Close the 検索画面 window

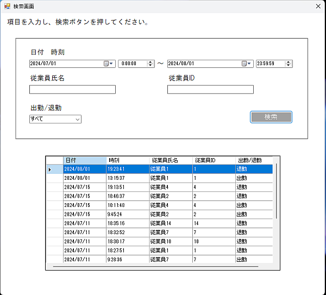318,6
